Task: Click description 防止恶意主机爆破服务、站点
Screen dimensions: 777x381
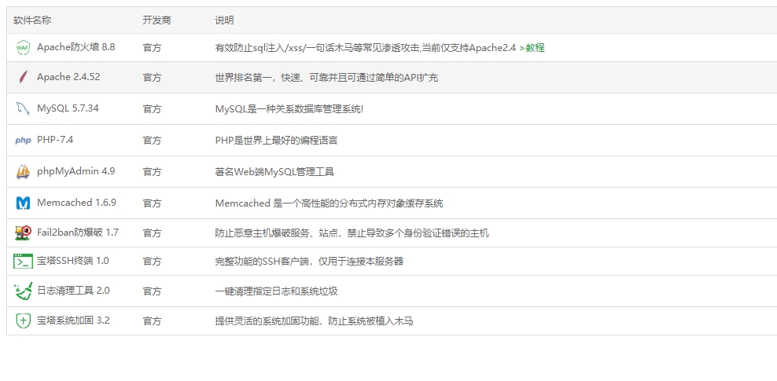Action: [x=352, y=233]
